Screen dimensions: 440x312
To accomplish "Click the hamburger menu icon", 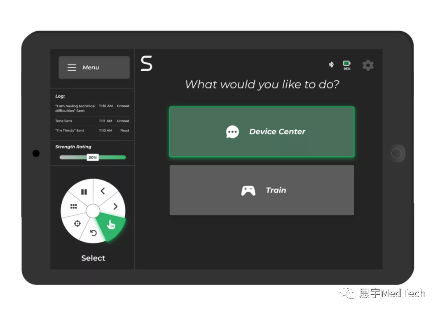I will [x=72, y=67].
